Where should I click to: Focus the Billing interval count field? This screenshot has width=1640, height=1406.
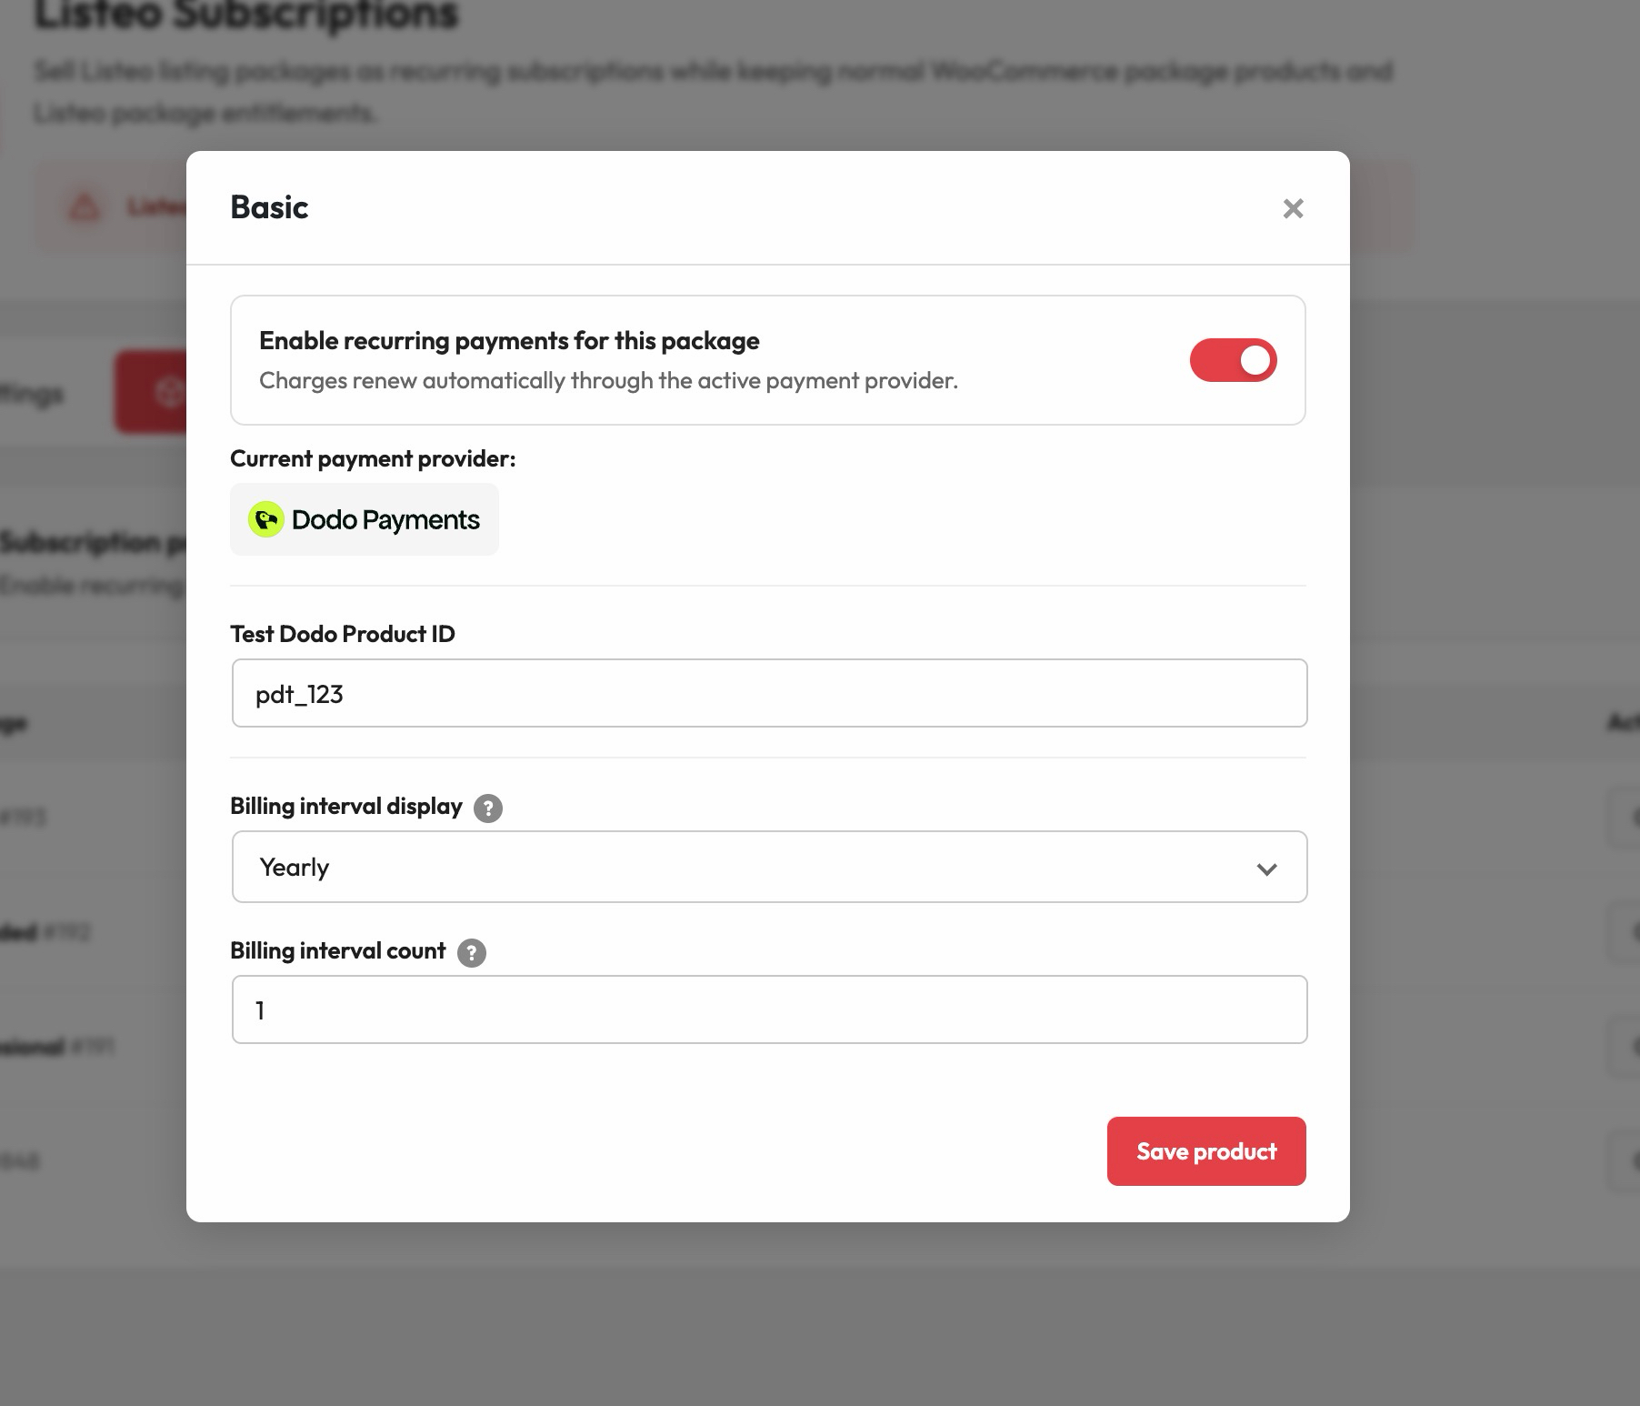769,1009
